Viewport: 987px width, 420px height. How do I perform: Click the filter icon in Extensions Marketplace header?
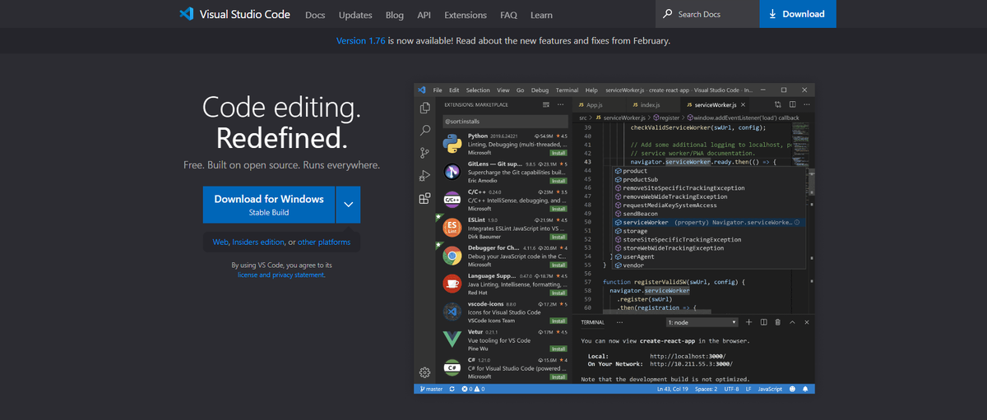545,105
